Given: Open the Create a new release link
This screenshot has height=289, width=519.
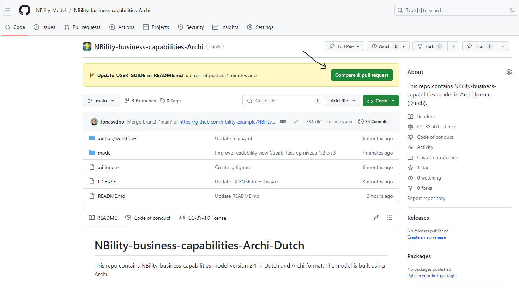Looking at the screenshot, I should coord(426,237).
